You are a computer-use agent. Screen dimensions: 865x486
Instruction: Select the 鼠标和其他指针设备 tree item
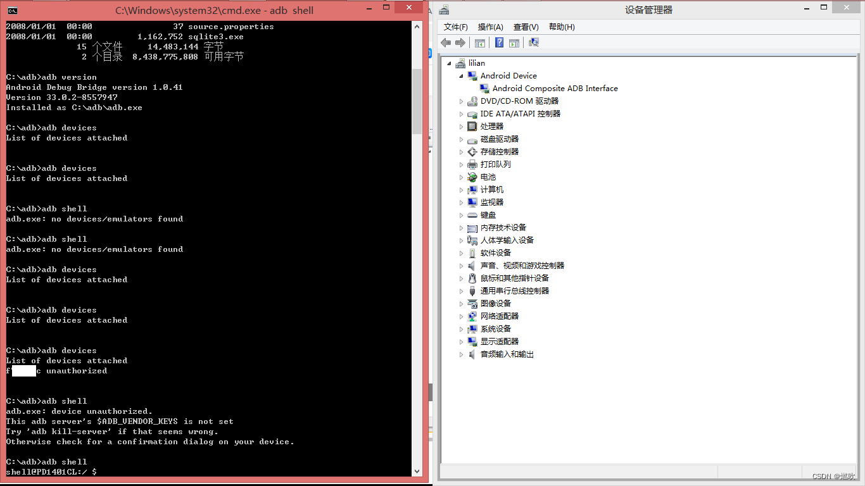[x=515, y=278]
